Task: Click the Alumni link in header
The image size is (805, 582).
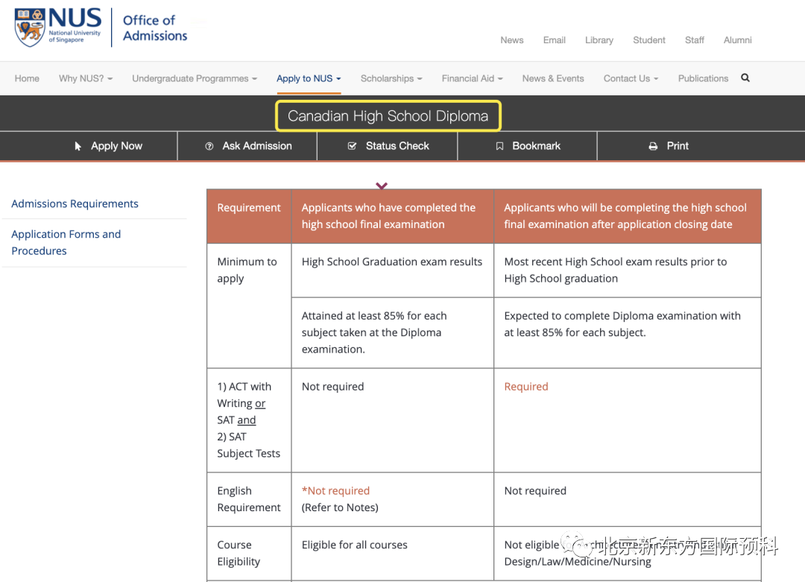Action: (737, 40)
